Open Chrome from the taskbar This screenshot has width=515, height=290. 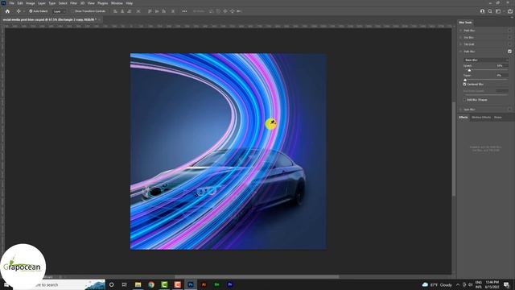coord(151,284)
